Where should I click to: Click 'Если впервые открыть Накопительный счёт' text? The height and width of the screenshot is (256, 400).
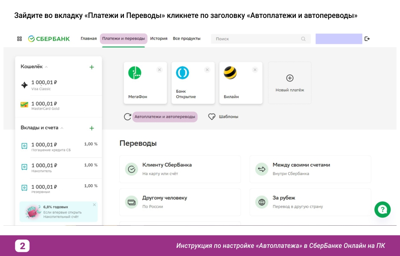point(62,215)
